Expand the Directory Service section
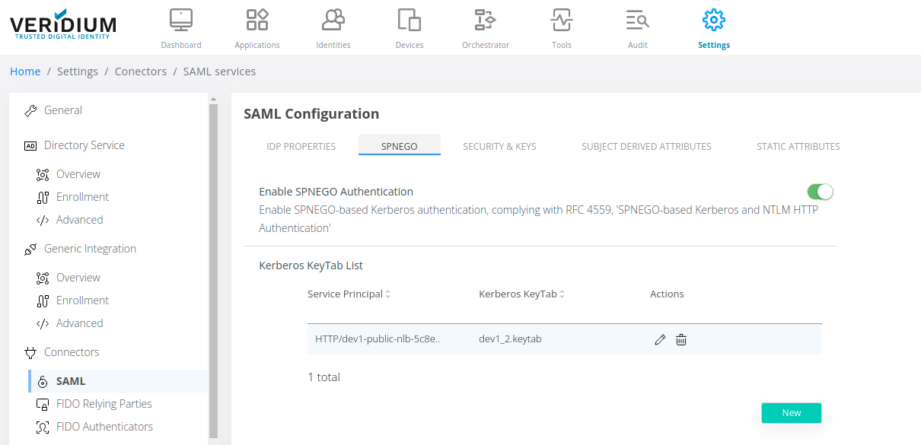The height and width of the screenshot is (445, 921). (x=82, y=145)
